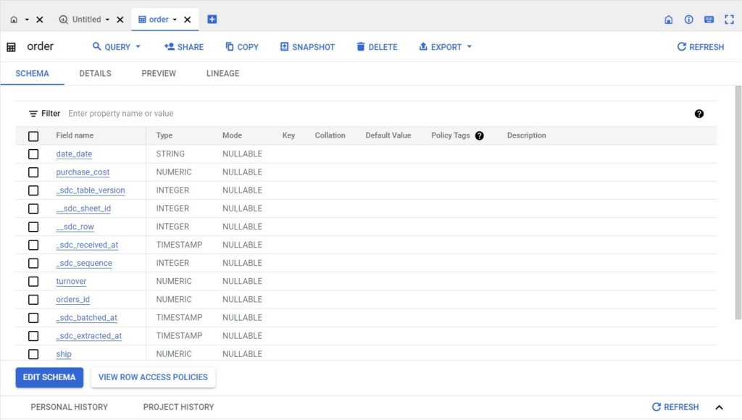Viewport: 742px width, 420px height.
Task: Add a new tab with plus icon
Action: pos(212,20)
